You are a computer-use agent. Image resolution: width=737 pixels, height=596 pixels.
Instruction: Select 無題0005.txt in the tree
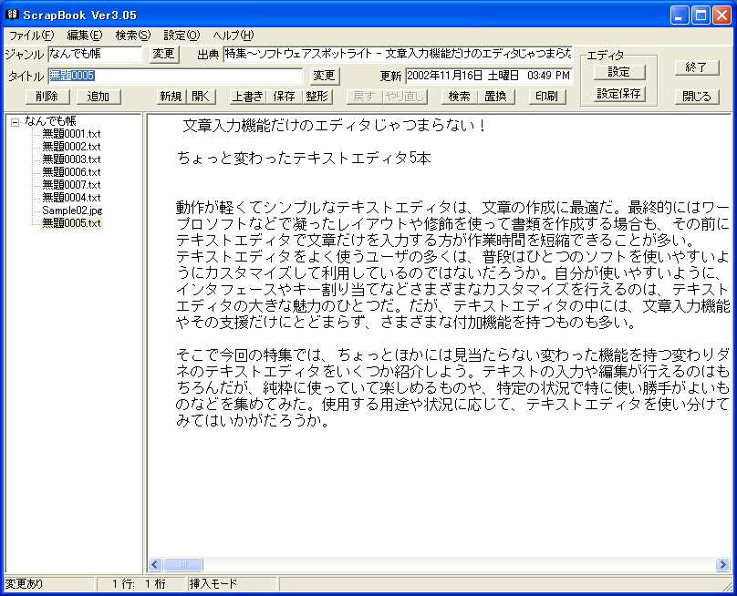click(x=71, y=223)
